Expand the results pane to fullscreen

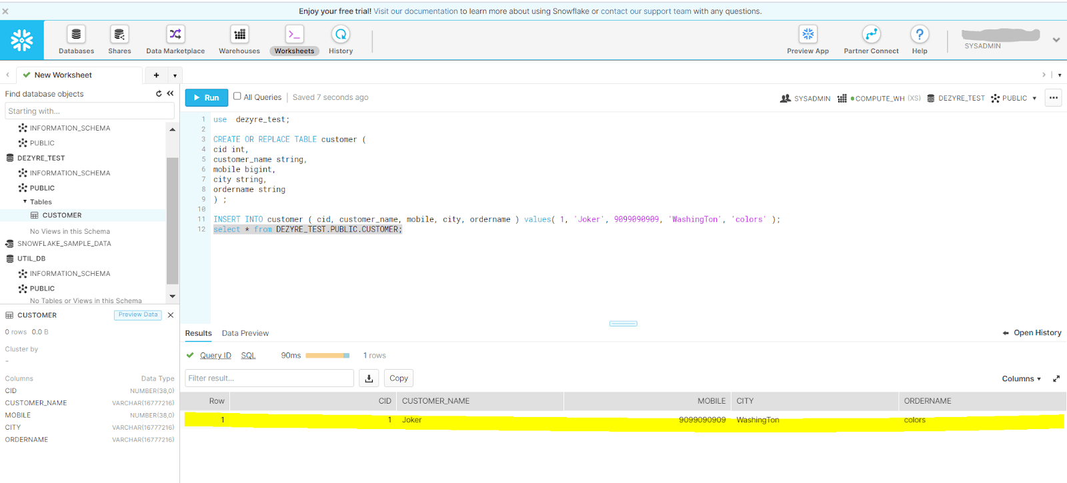[x=1056, y=379]
